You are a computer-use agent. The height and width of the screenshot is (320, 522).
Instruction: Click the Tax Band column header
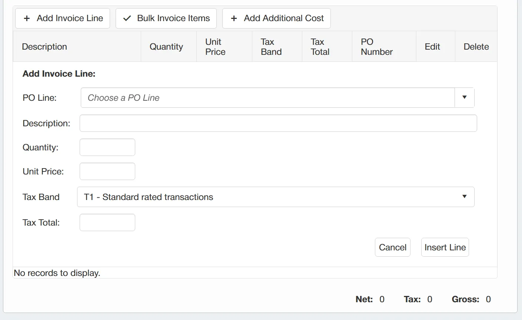click(277, 47)
